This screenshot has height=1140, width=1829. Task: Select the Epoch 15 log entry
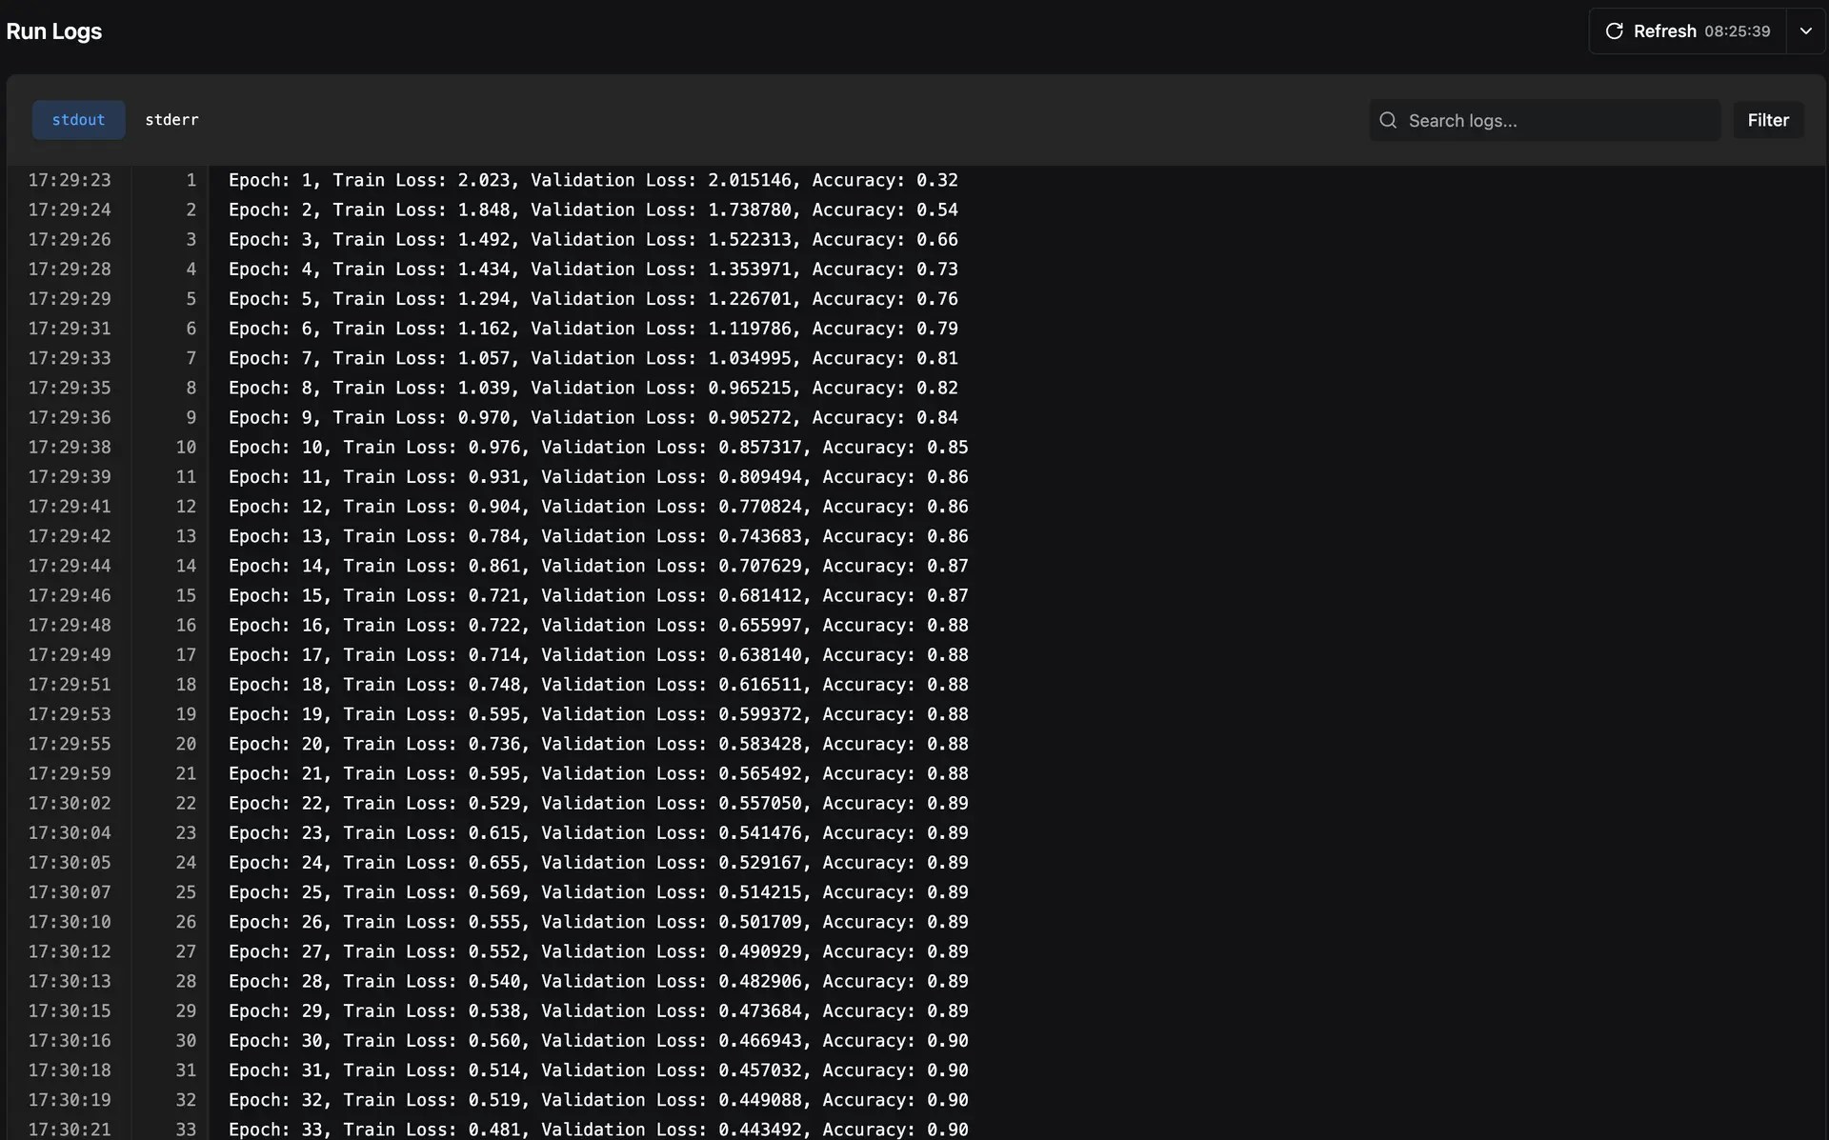[598, 595]
